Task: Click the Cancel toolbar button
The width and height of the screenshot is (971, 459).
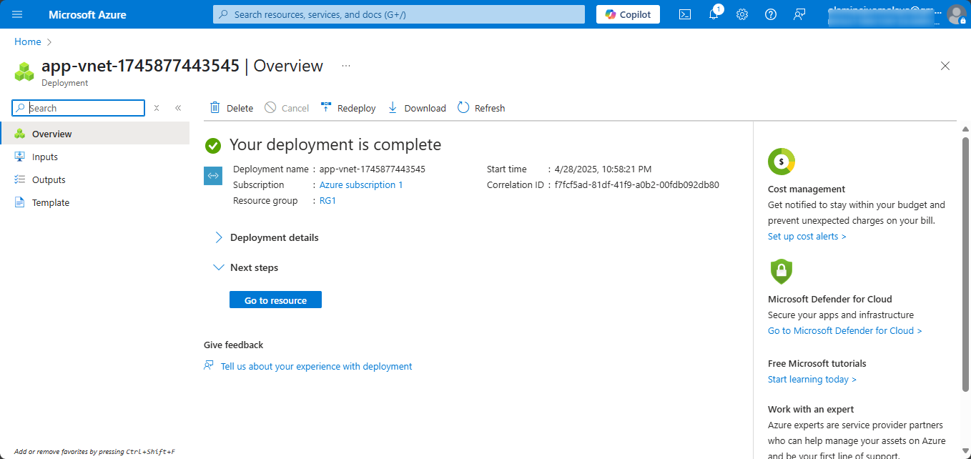Action: (x=286, y=108)
